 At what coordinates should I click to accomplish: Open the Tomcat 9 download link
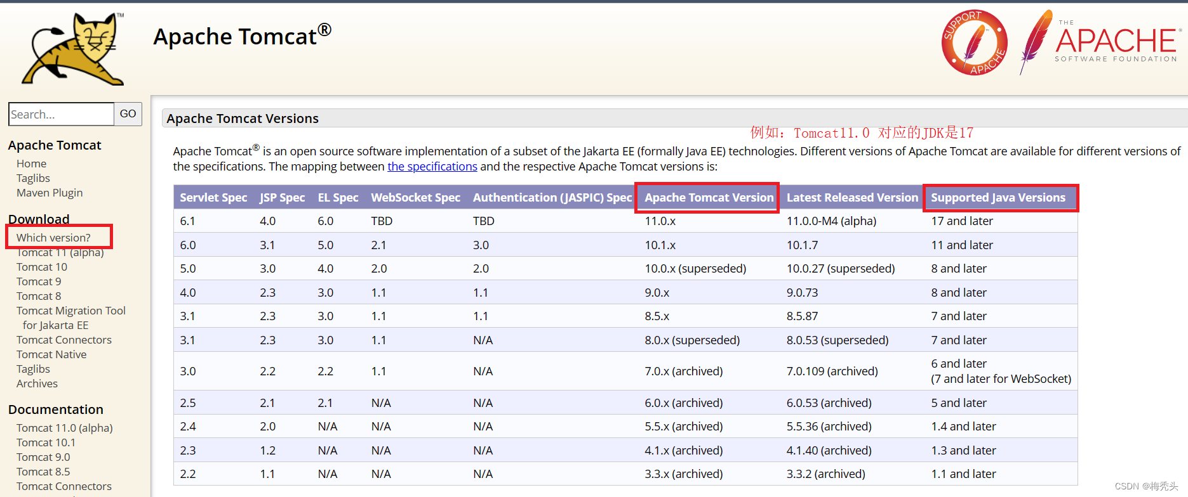pyautogui.click(x=39, y=281)
